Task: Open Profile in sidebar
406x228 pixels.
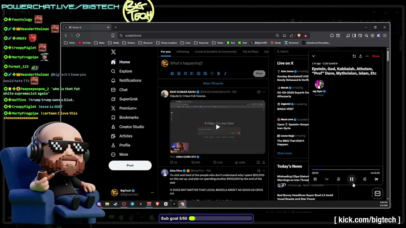Action: 121,145
